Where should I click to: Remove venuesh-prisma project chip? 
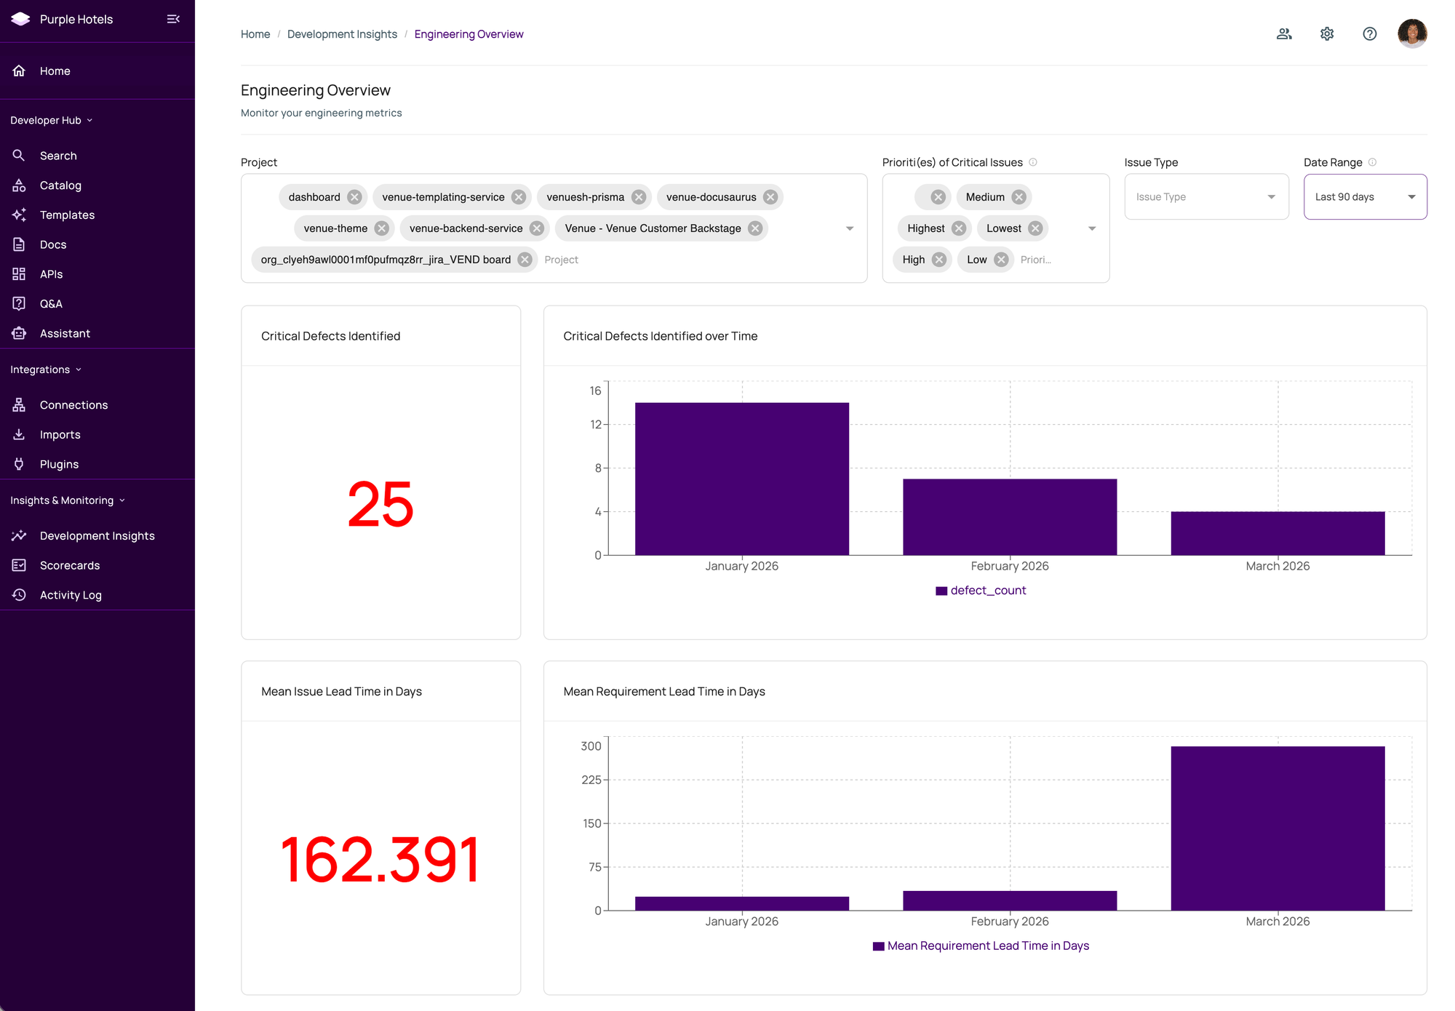point(639,197)
